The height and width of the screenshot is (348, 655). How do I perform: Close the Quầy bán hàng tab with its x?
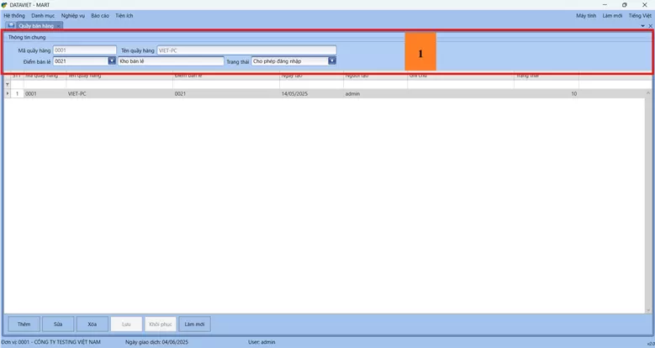[59, 26]
